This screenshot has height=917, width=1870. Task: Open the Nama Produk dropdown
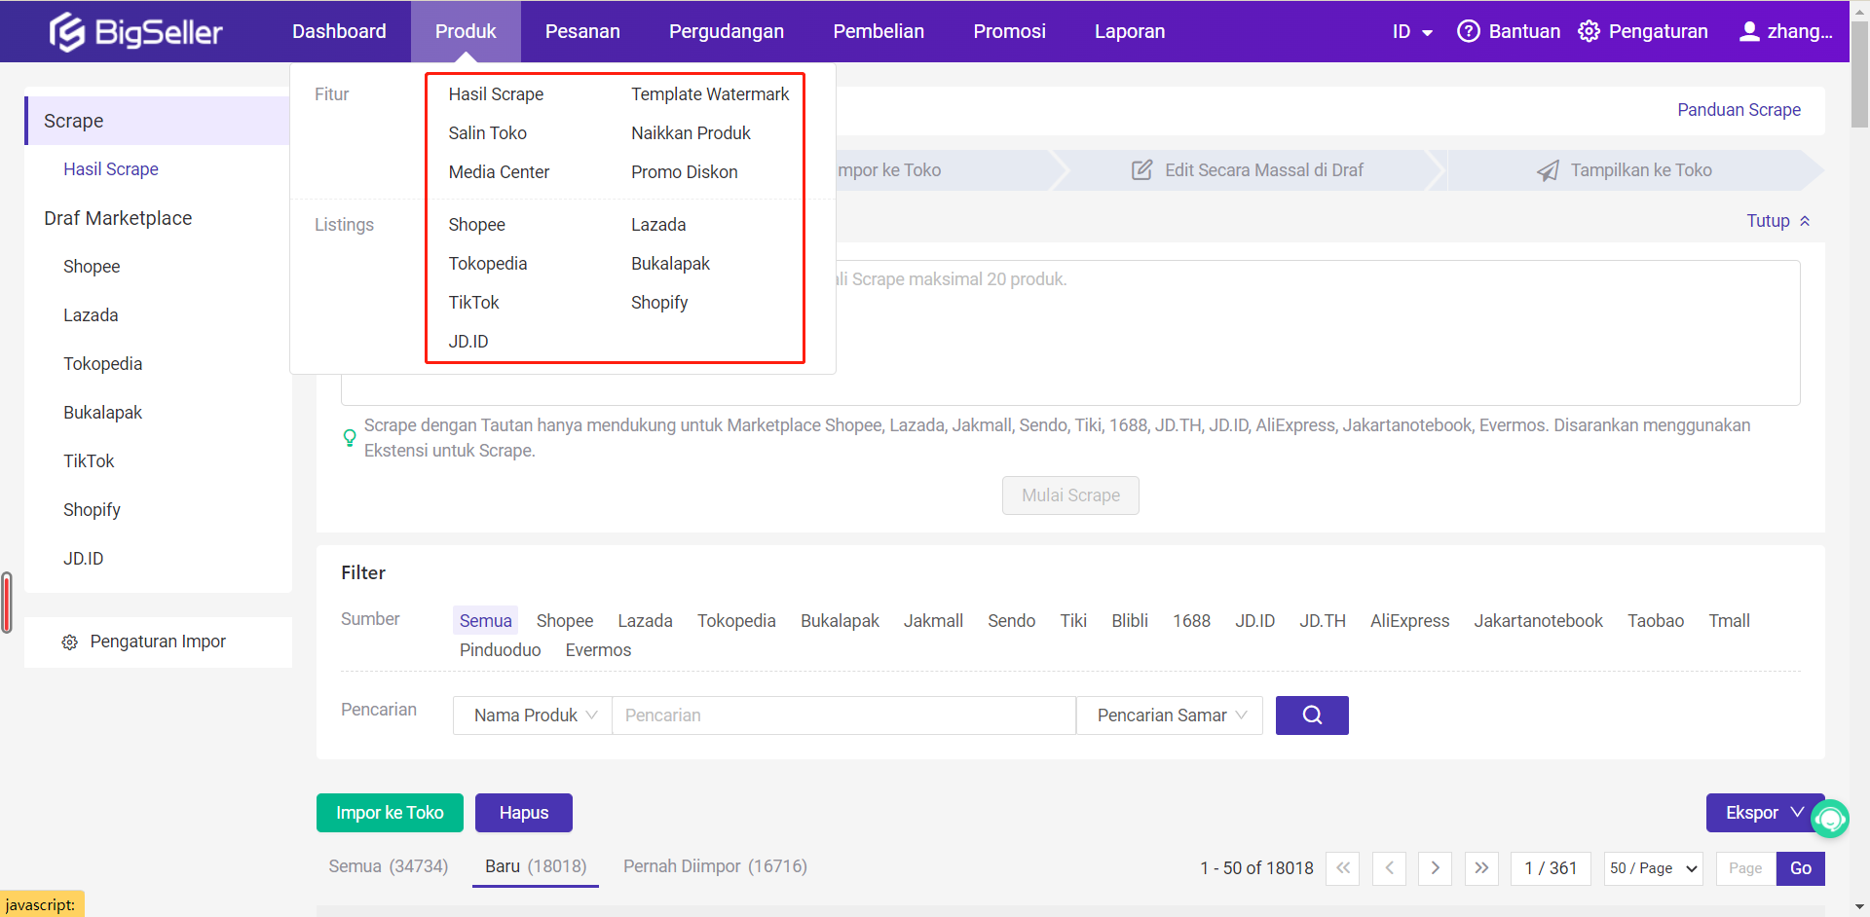pyautogui.click(x=533, y=715)
